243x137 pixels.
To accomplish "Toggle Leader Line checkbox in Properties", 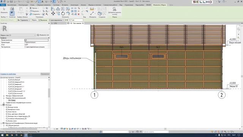I will click(26, 40).
